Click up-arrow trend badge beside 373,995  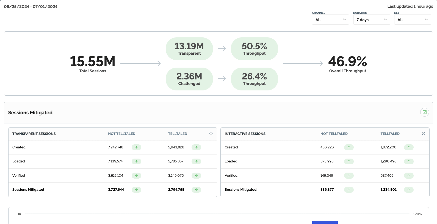point(349,161)
